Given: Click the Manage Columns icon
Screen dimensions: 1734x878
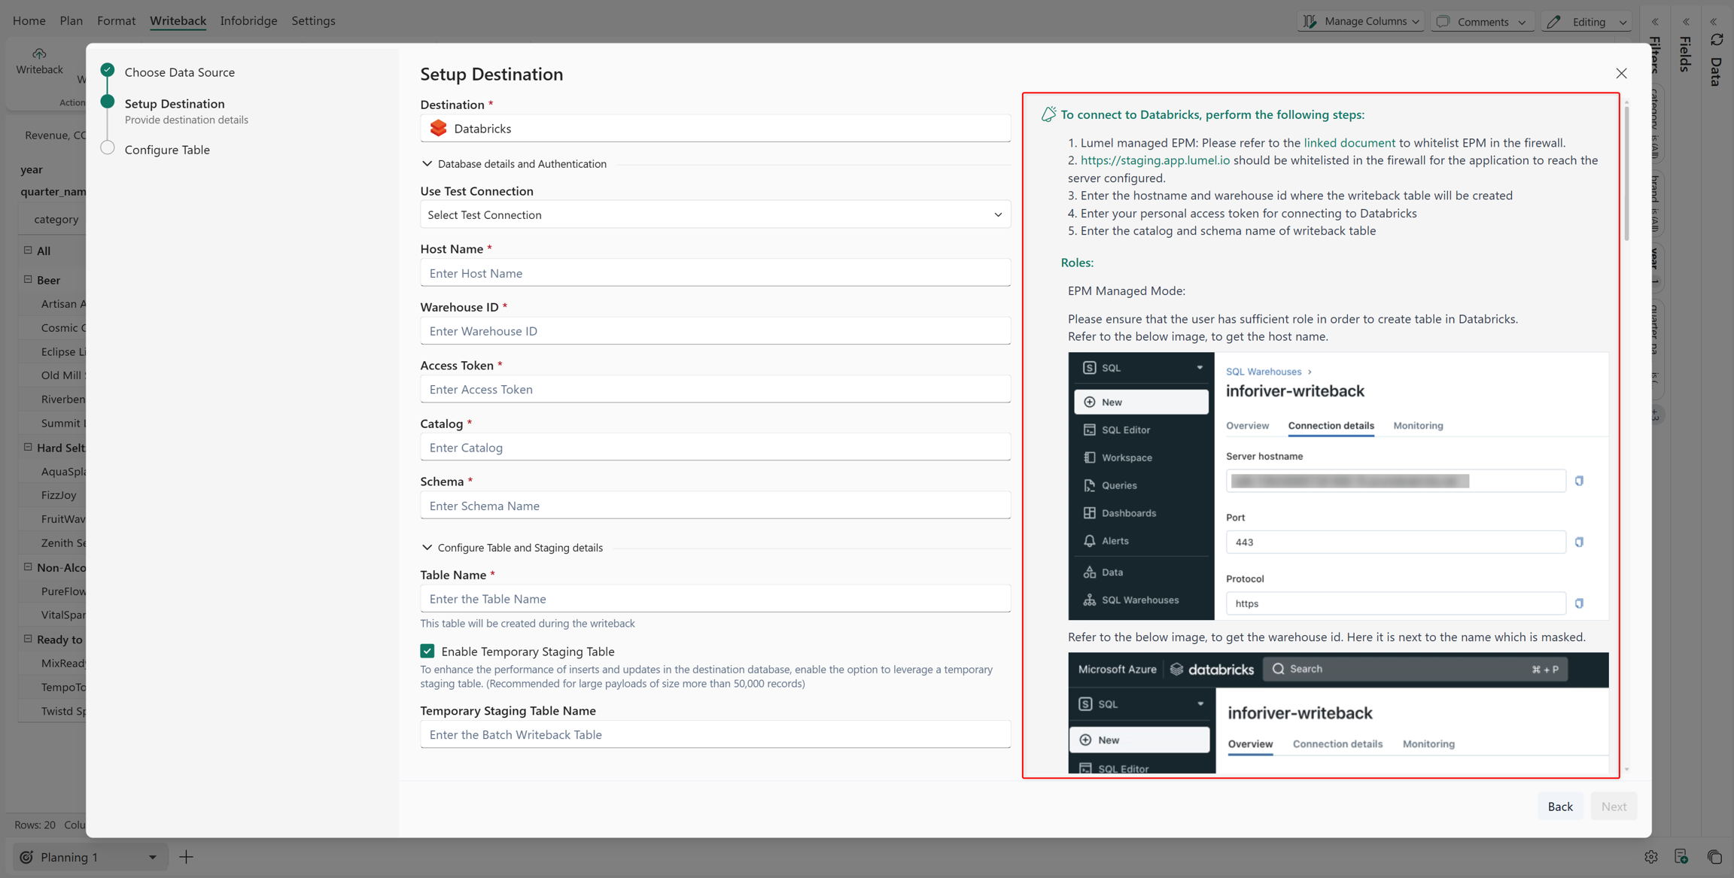Looking at the screenshot, I should coord(1310,21).
